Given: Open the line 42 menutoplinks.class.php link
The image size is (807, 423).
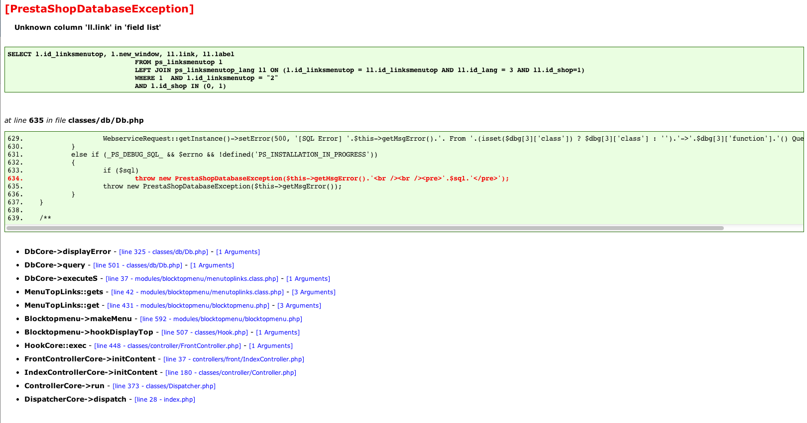Looking at the screenshot, I should click(x=197, y=292).
